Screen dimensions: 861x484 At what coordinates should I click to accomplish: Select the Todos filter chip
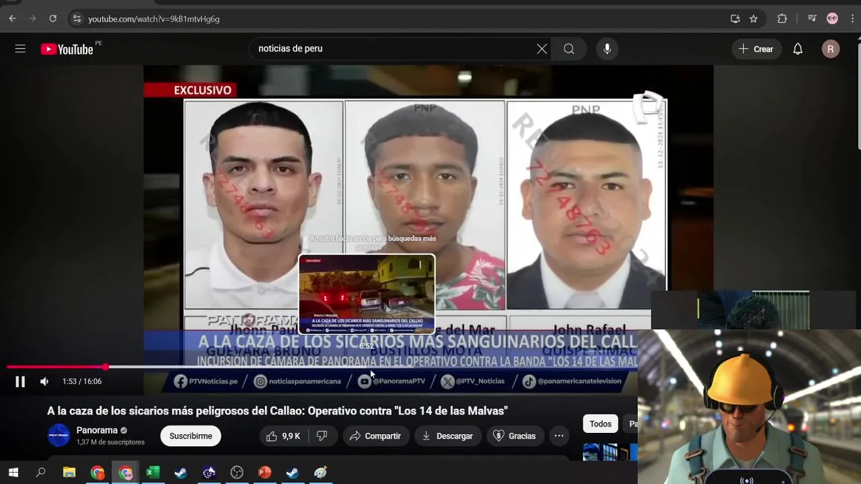pos(601,424)
